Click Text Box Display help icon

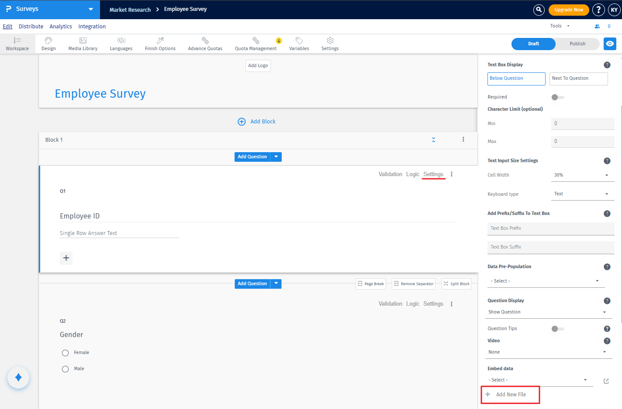[x=607, y=65]
